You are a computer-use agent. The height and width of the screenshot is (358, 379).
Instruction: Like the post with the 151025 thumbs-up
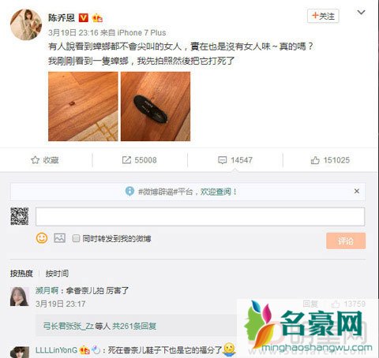tap(315, 160)
